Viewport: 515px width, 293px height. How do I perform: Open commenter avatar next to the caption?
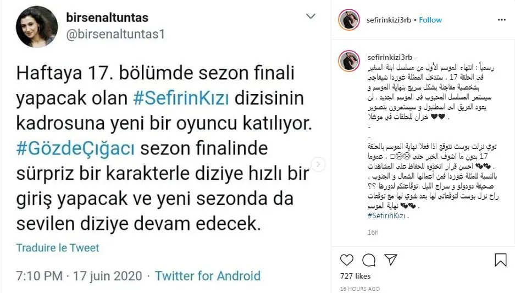pos(349,61)
